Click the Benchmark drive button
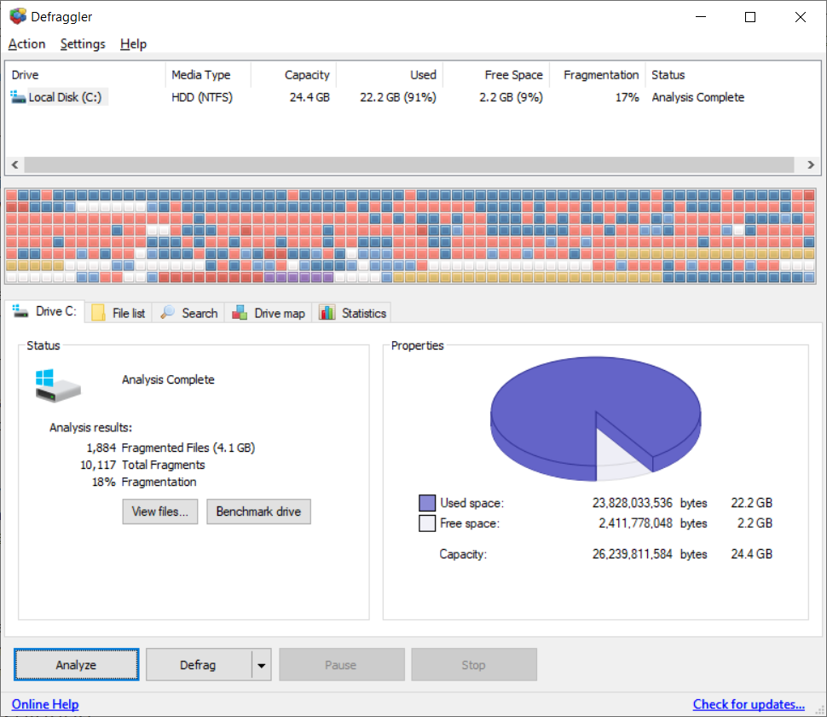Viewport: 827px width, 717px height. [x=258, y=512]
